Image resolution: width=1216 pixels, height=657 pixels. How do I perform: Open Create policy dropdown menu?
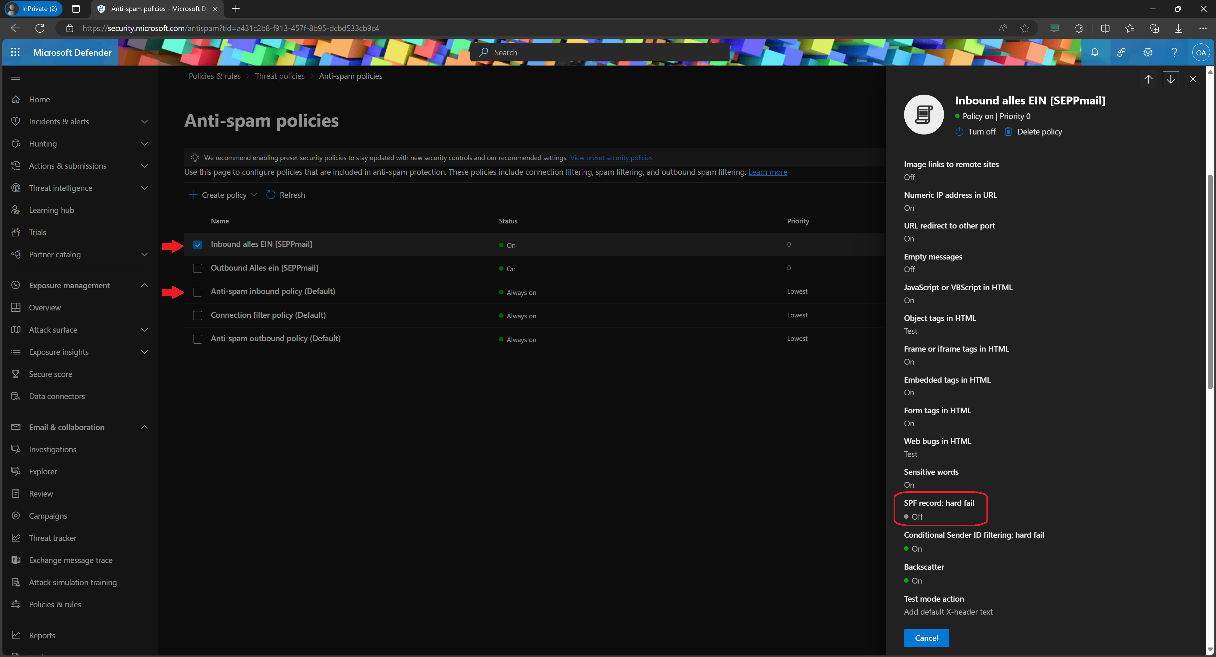click(253, 194)
